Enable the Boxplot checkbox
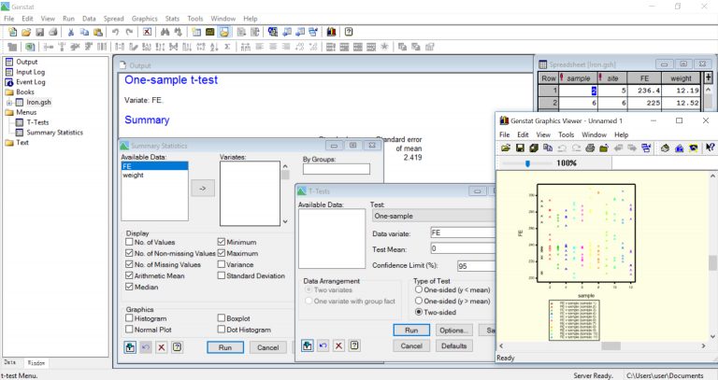The width and height of the screenshot is (718, 380). pyautogui.click(x=222, y=317)
